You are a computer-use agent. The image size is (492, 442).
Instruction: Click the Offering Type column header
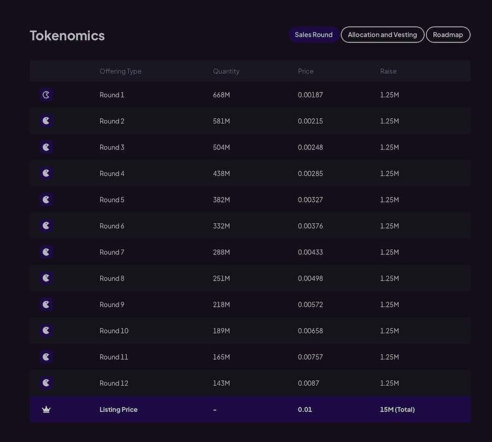[120, 71]
